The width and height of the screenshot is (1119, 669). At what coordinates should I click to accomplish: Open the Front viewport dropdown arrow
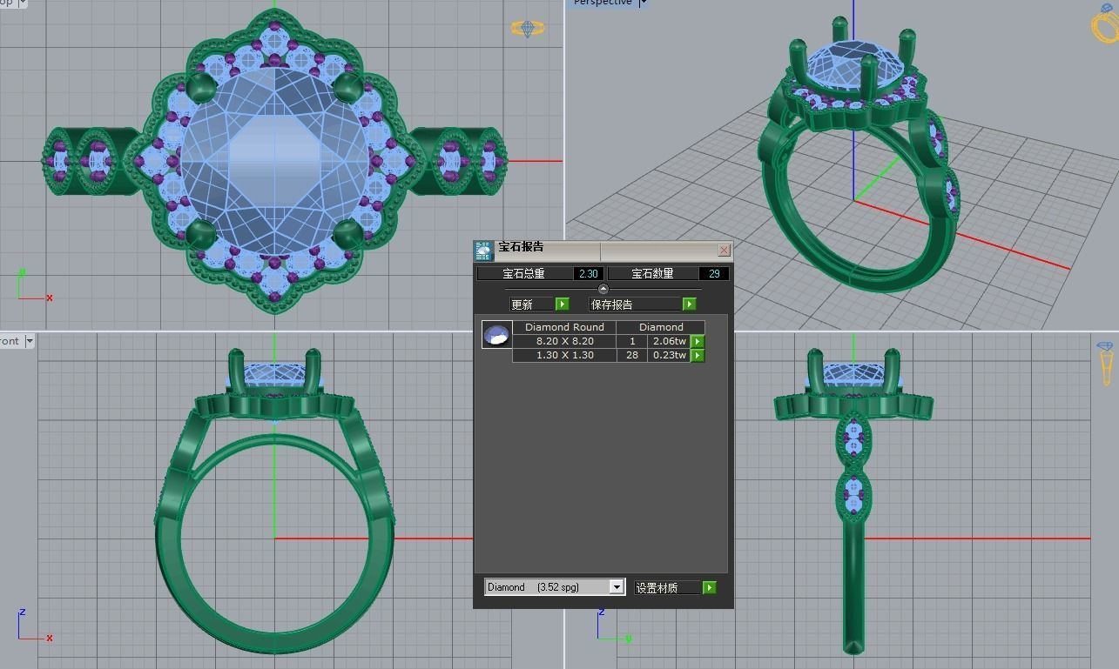coord(30,341)
